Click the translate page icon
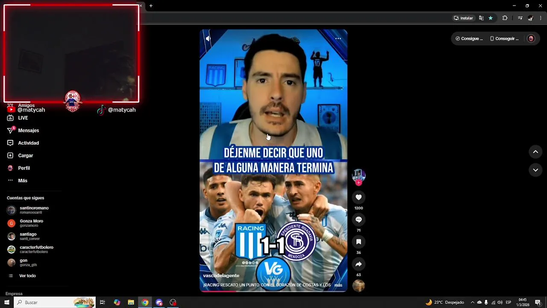The width and height of the screenshot is (547, 308). (x=481, y=18)
